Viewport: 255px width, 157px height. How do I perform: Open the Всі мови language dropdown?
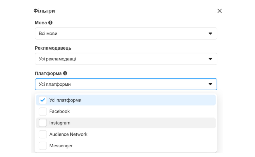(x=126, y=33)
